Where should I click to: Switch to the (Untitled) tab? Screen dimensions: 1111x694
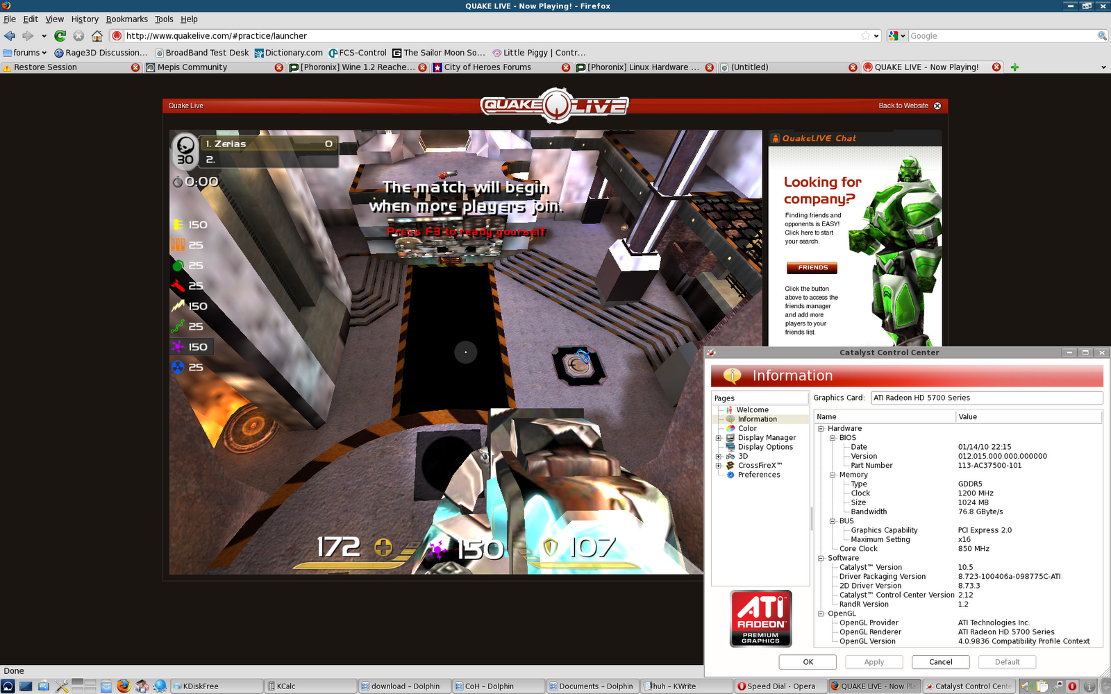click(x=788, y=67)
